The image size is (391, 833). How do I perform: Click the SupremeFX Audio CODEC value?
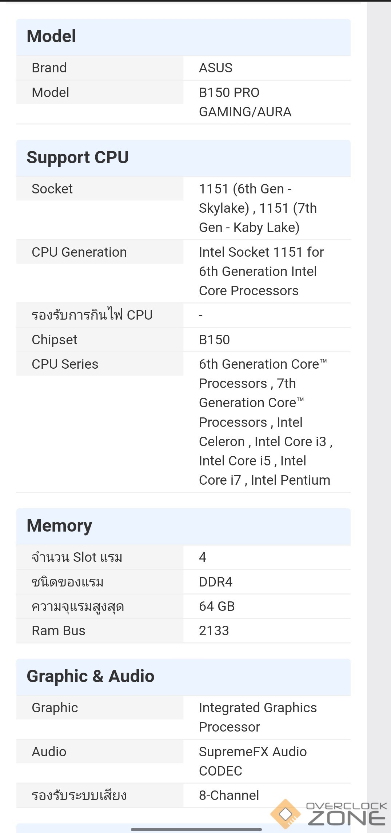click(253, 761)
